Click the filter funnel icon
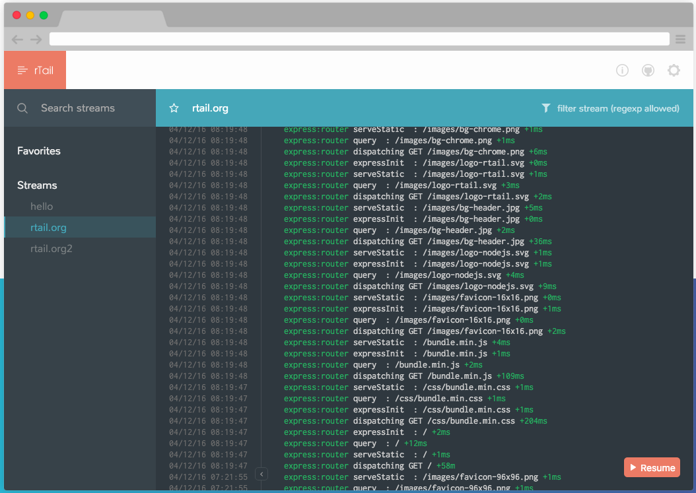 pos(546,108)
